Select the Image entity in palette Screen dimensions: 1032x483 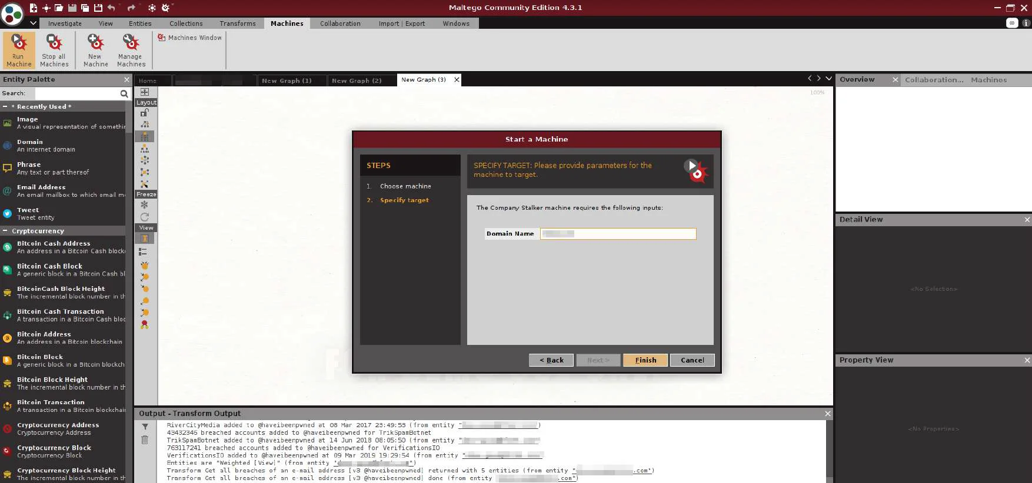(63, 123)
